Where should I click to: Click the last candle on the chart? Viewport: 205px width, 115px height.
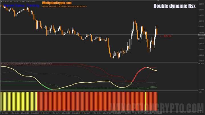pyautogui.click(x=156, y=31)
